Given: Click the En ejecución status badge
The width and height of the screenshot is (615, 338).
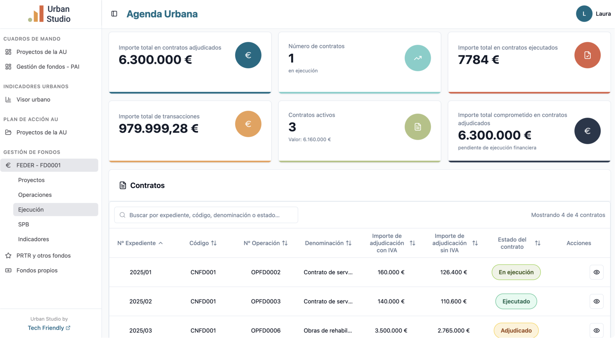Looking at the screenshot, I should tap(516, 272).
